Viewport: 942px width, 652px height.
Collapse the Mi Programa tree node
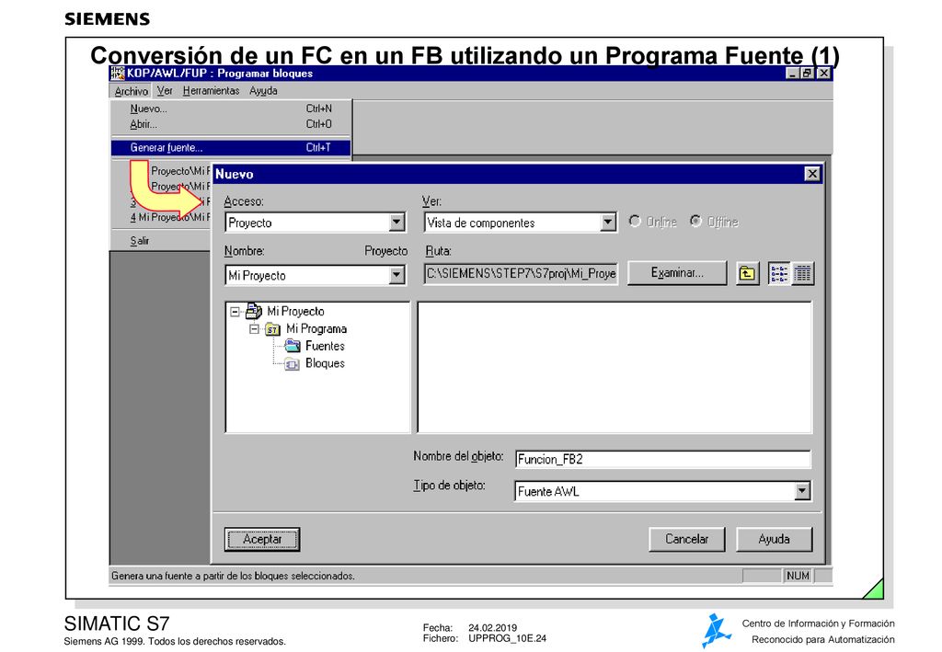click(x=255, y=329)
